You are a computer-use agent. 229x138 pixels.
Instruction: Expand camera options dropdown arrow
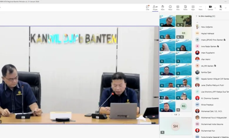215,8
